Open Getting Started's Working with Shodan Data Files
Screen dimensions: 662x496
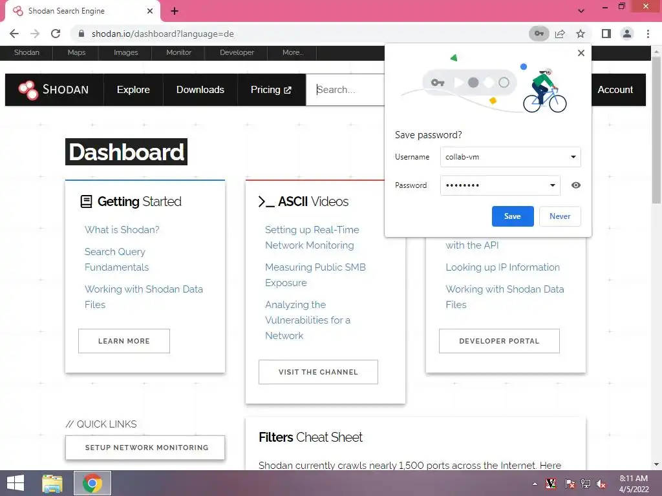[144, 297]
